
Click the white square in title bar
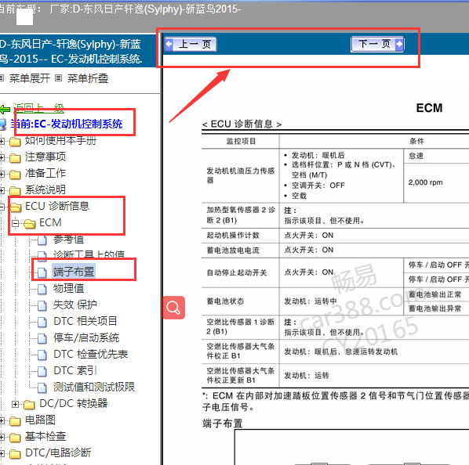point(24,17)
